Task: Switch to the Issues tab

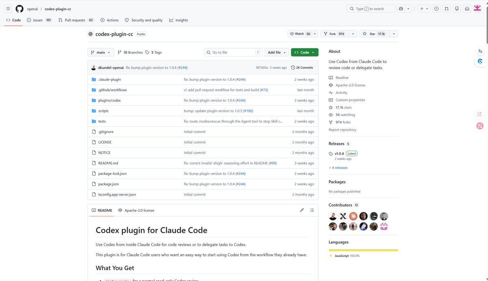Action: coord(39,20)
